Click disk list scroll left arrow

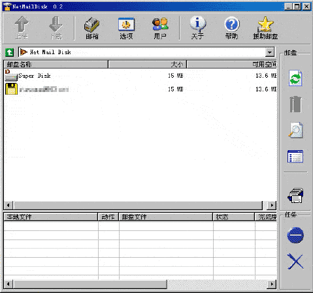[x=8, y=205]
